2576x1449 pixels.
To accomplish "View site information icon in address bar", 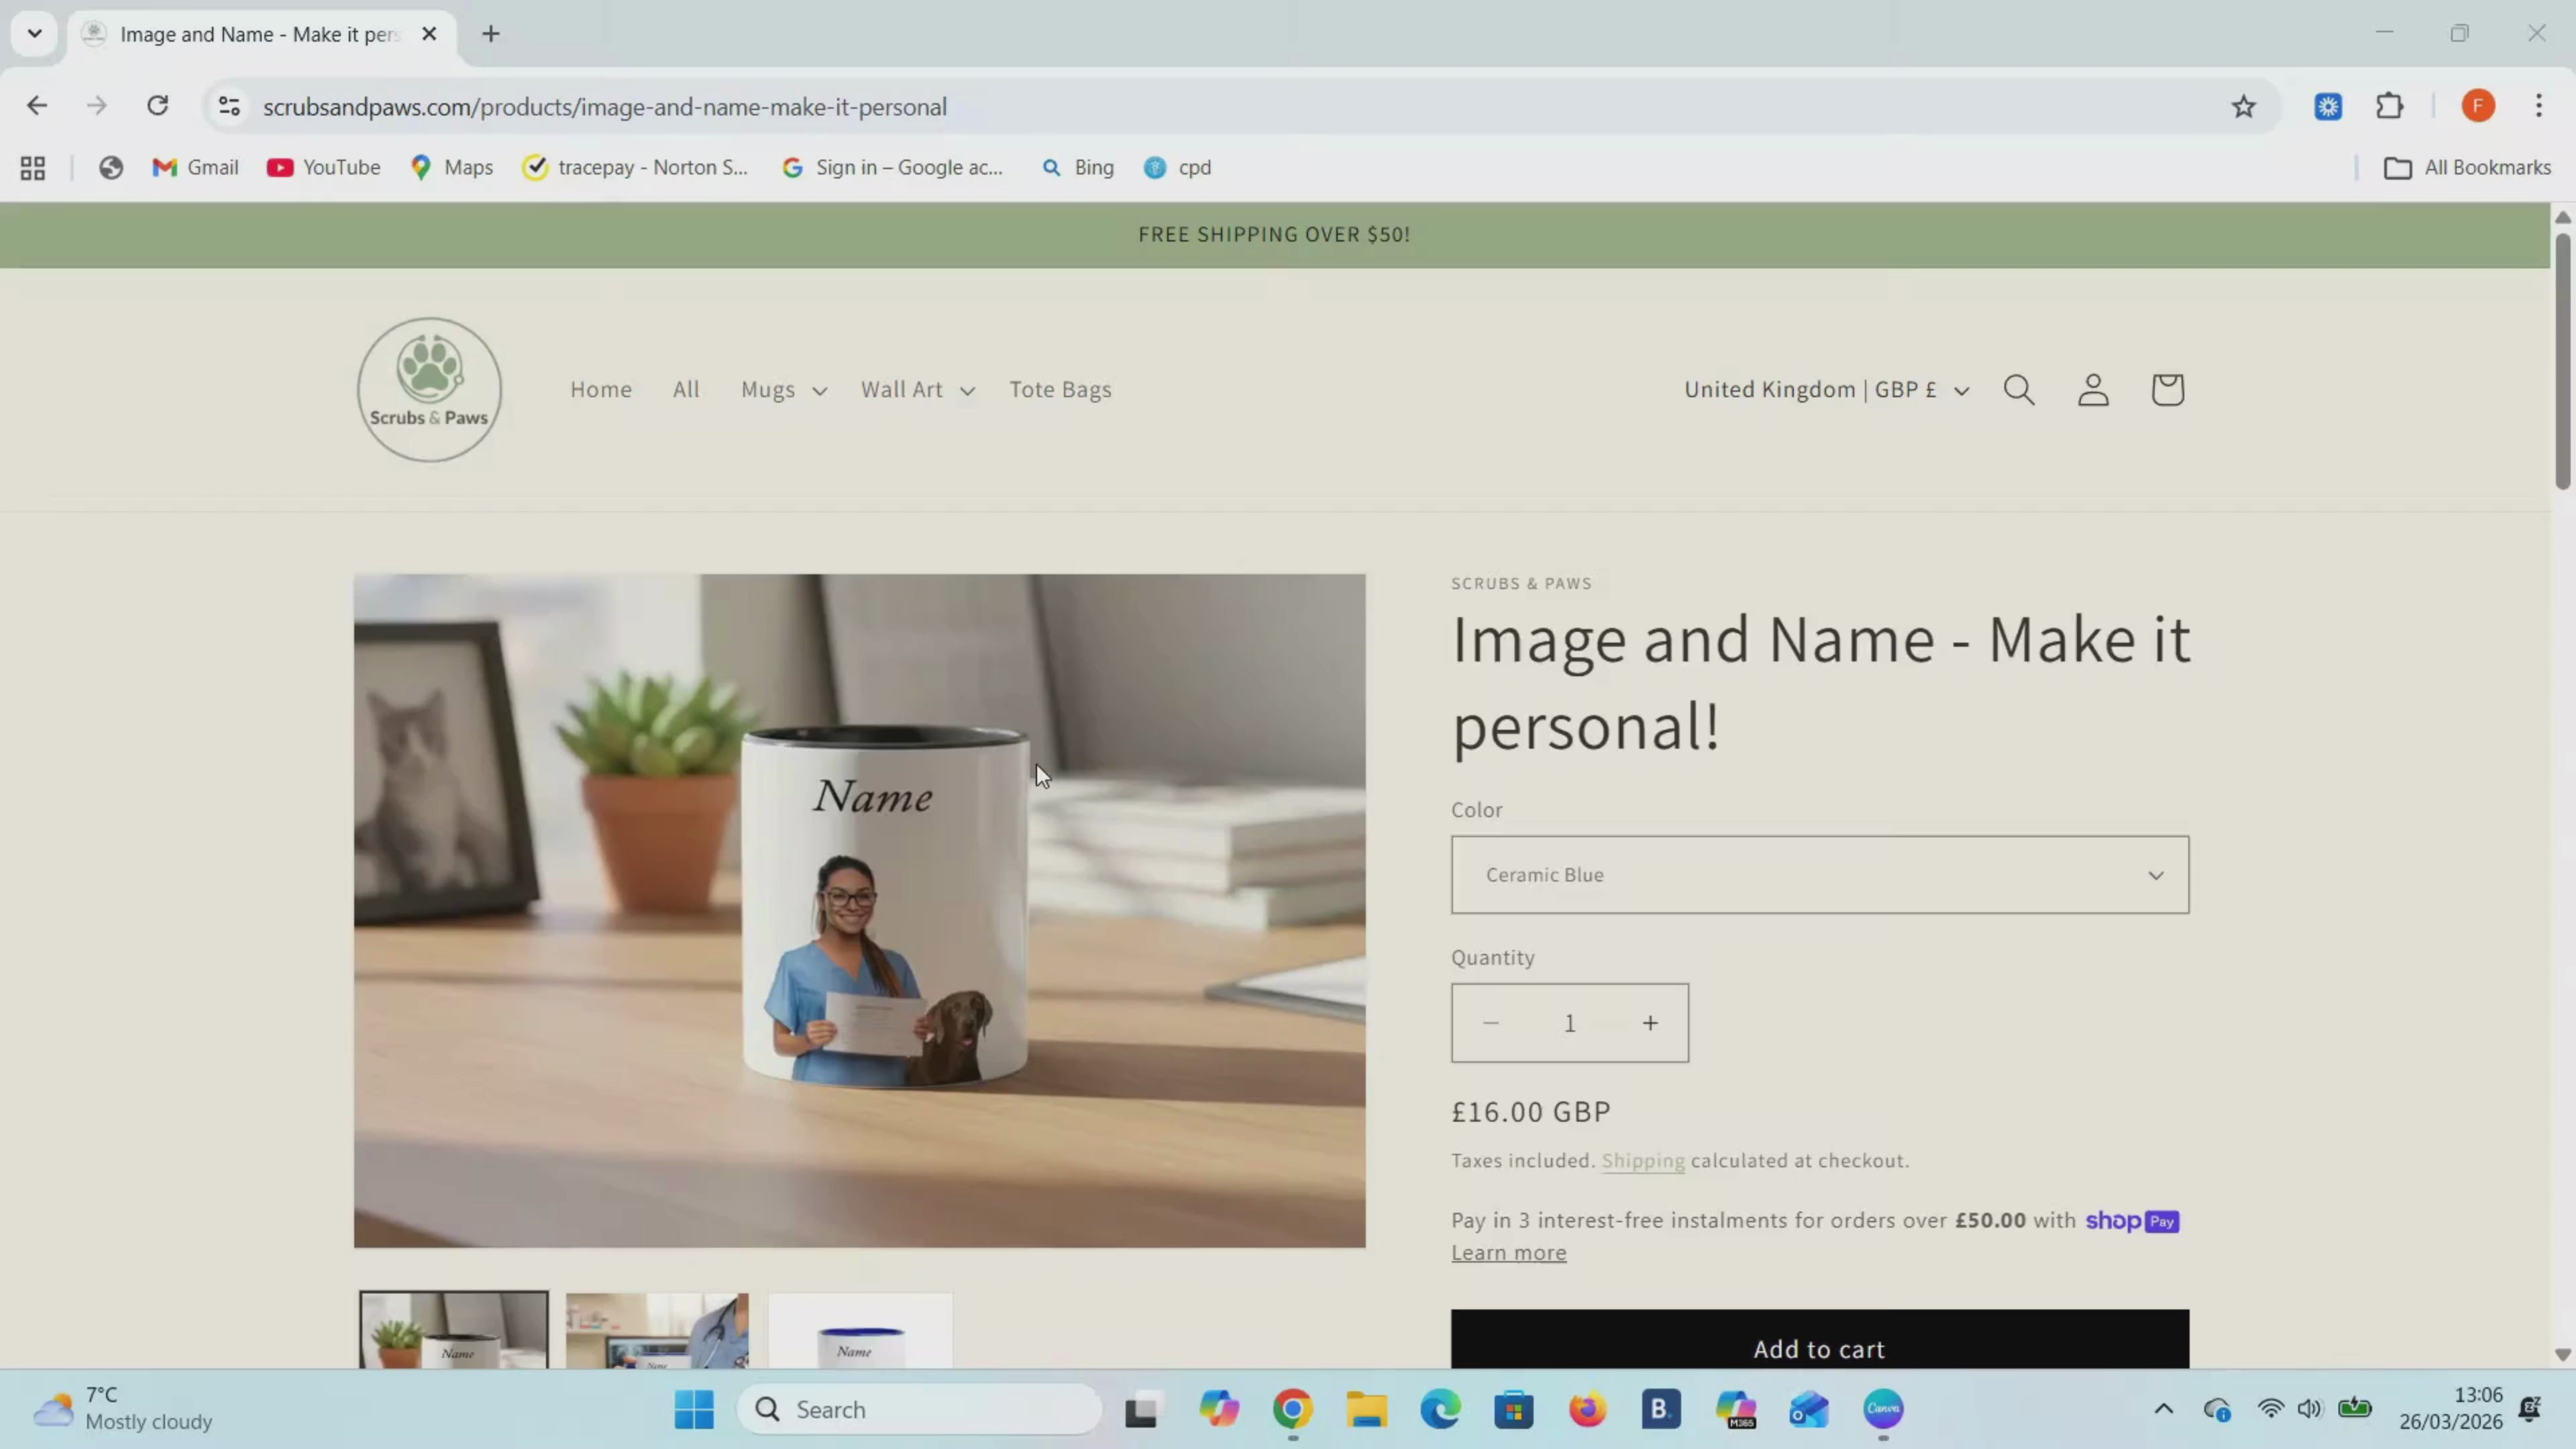I will tap(229, 106).
